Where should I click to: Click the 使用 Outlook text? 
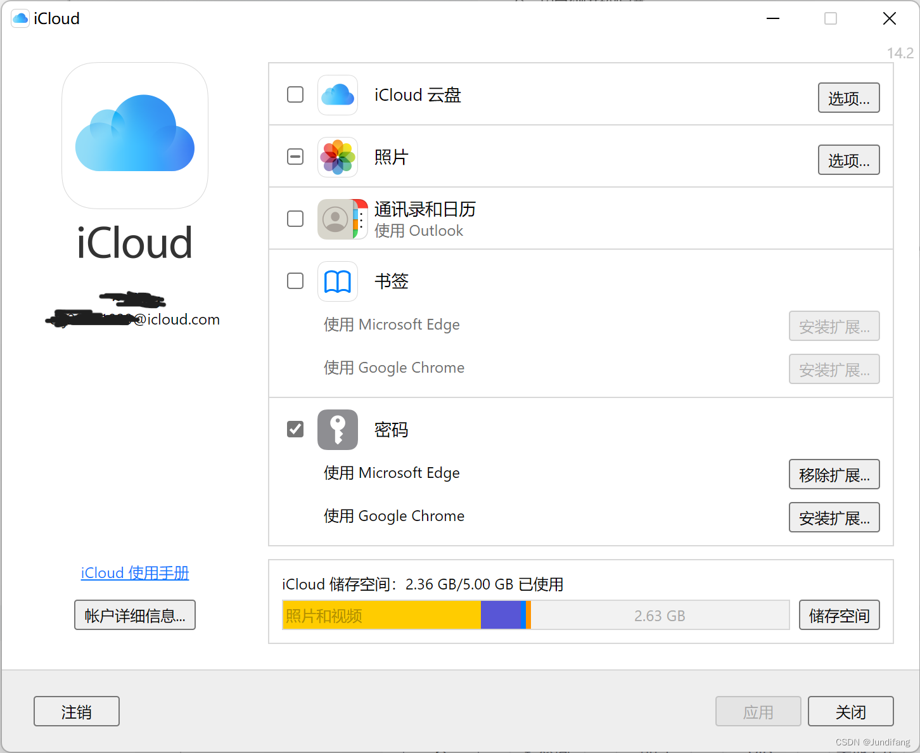point(419,231)
